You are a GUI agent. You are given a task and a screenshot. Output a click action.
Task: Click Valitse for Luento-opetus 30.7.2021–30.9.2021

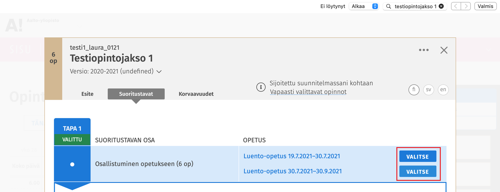point(417,171)
